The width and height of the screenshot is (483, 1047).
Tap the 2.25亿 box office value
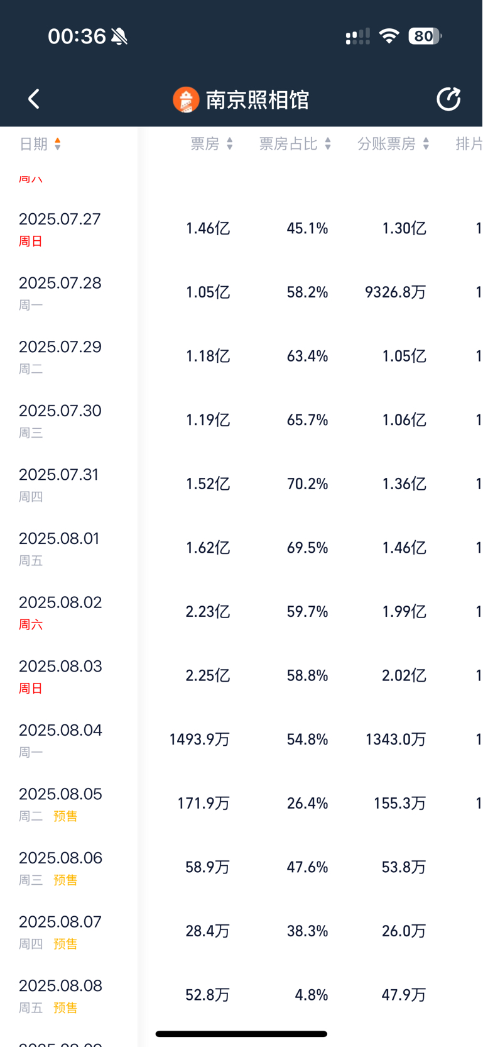coord(208,675)
